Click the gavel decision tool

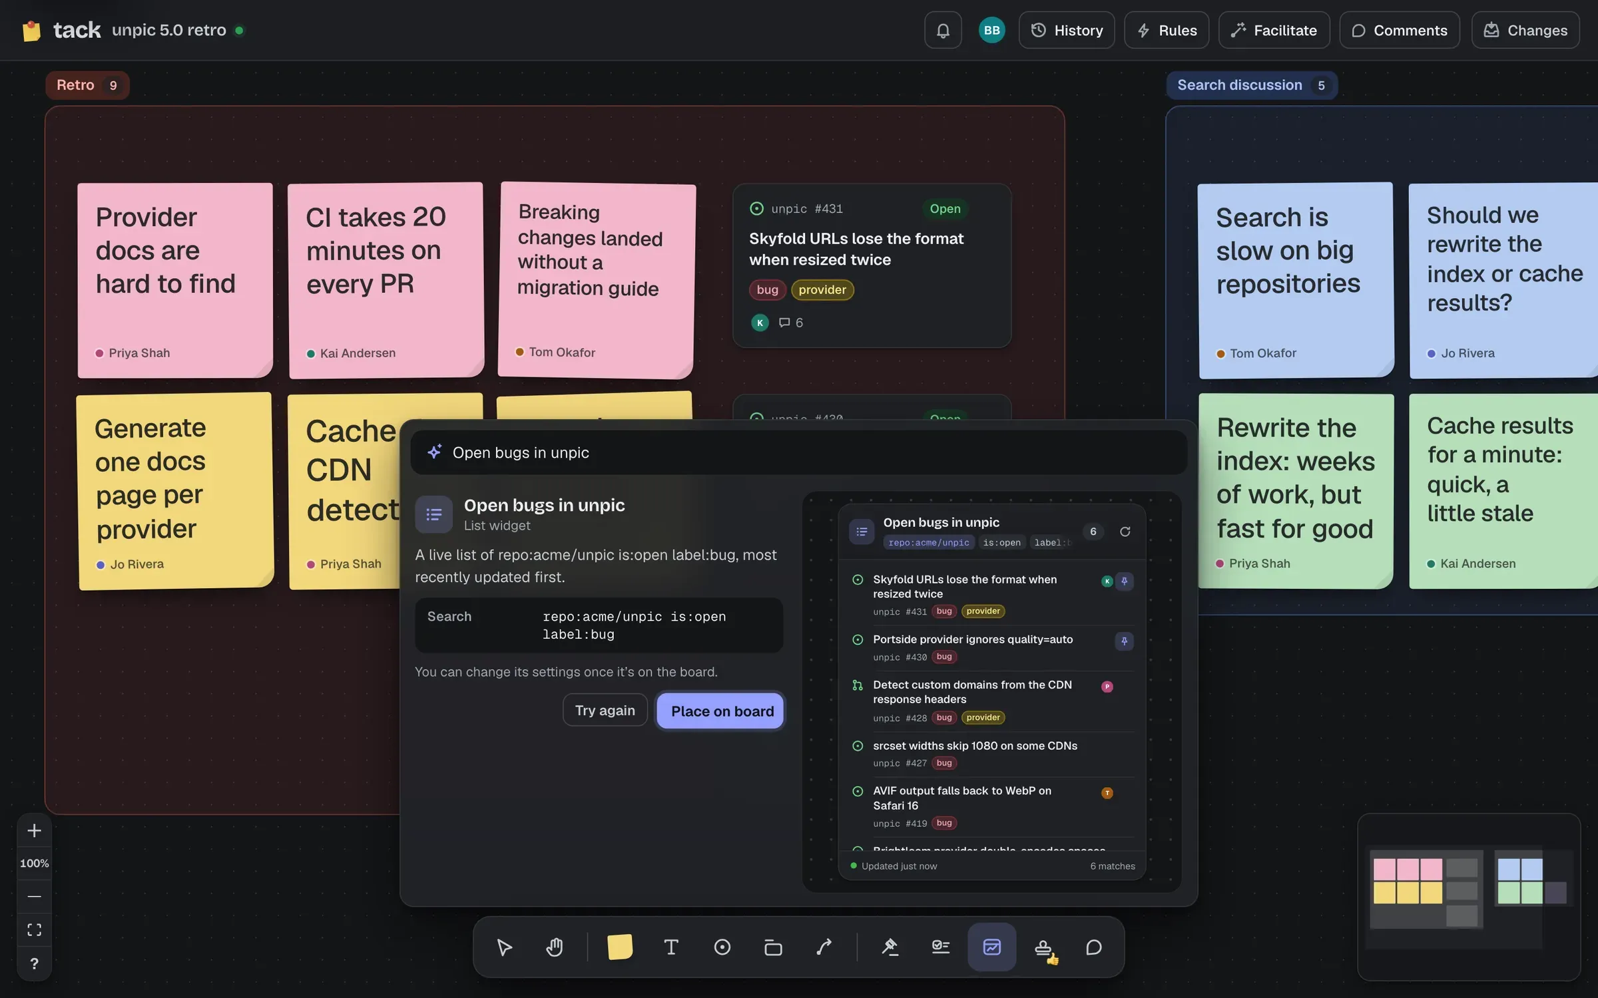890,947
